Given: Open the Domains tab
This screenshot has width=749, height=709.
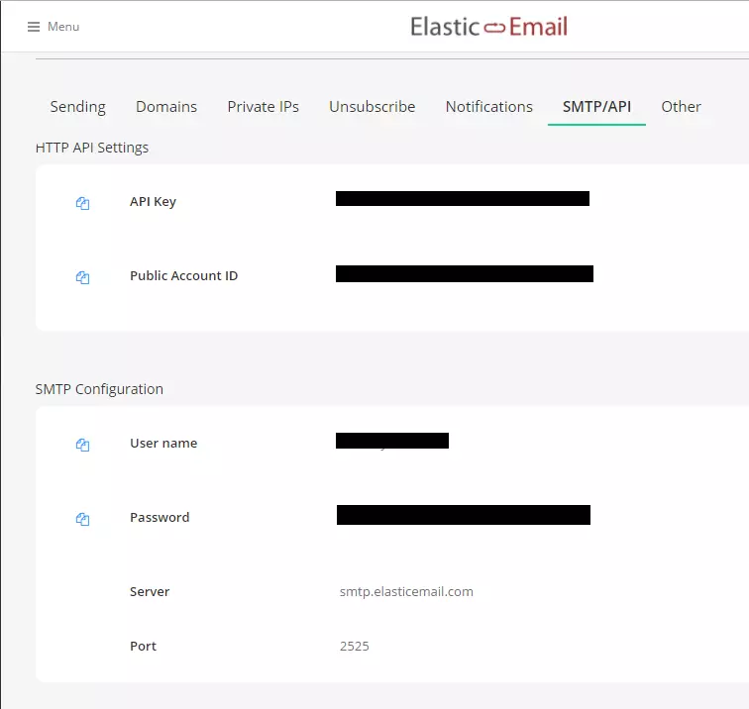Looking at the screenshot, I should (x=166, y=107).
